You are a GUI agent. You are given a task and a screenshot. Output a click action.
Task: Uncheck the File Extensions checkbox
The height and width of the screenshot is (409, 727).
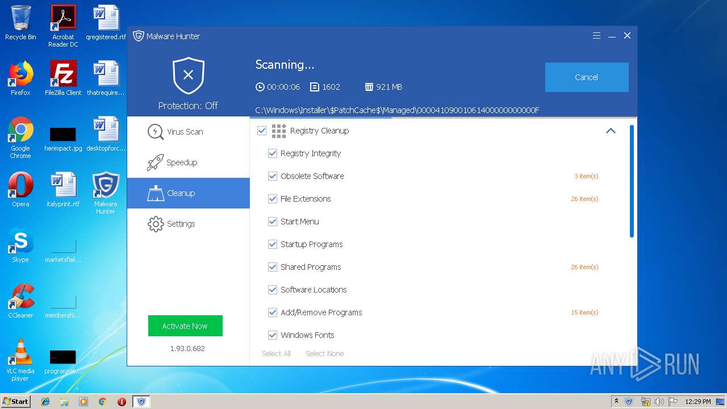(x=273, y=199)
